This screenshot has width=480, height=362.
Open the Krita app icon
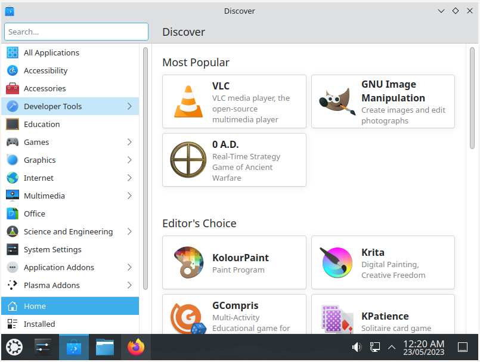pyautogui.click(x=336, y=262)
